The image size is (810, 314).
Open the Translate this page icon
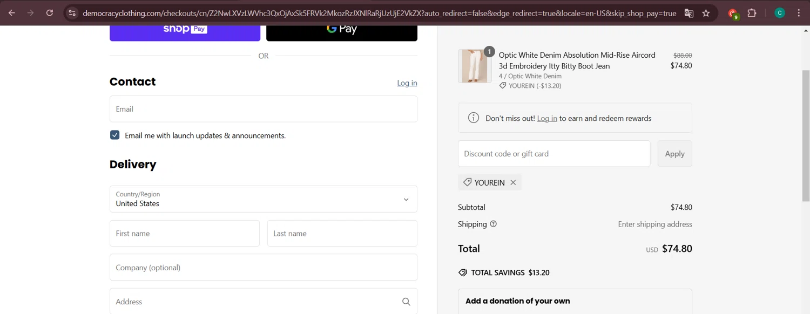(x=689, y=13)
